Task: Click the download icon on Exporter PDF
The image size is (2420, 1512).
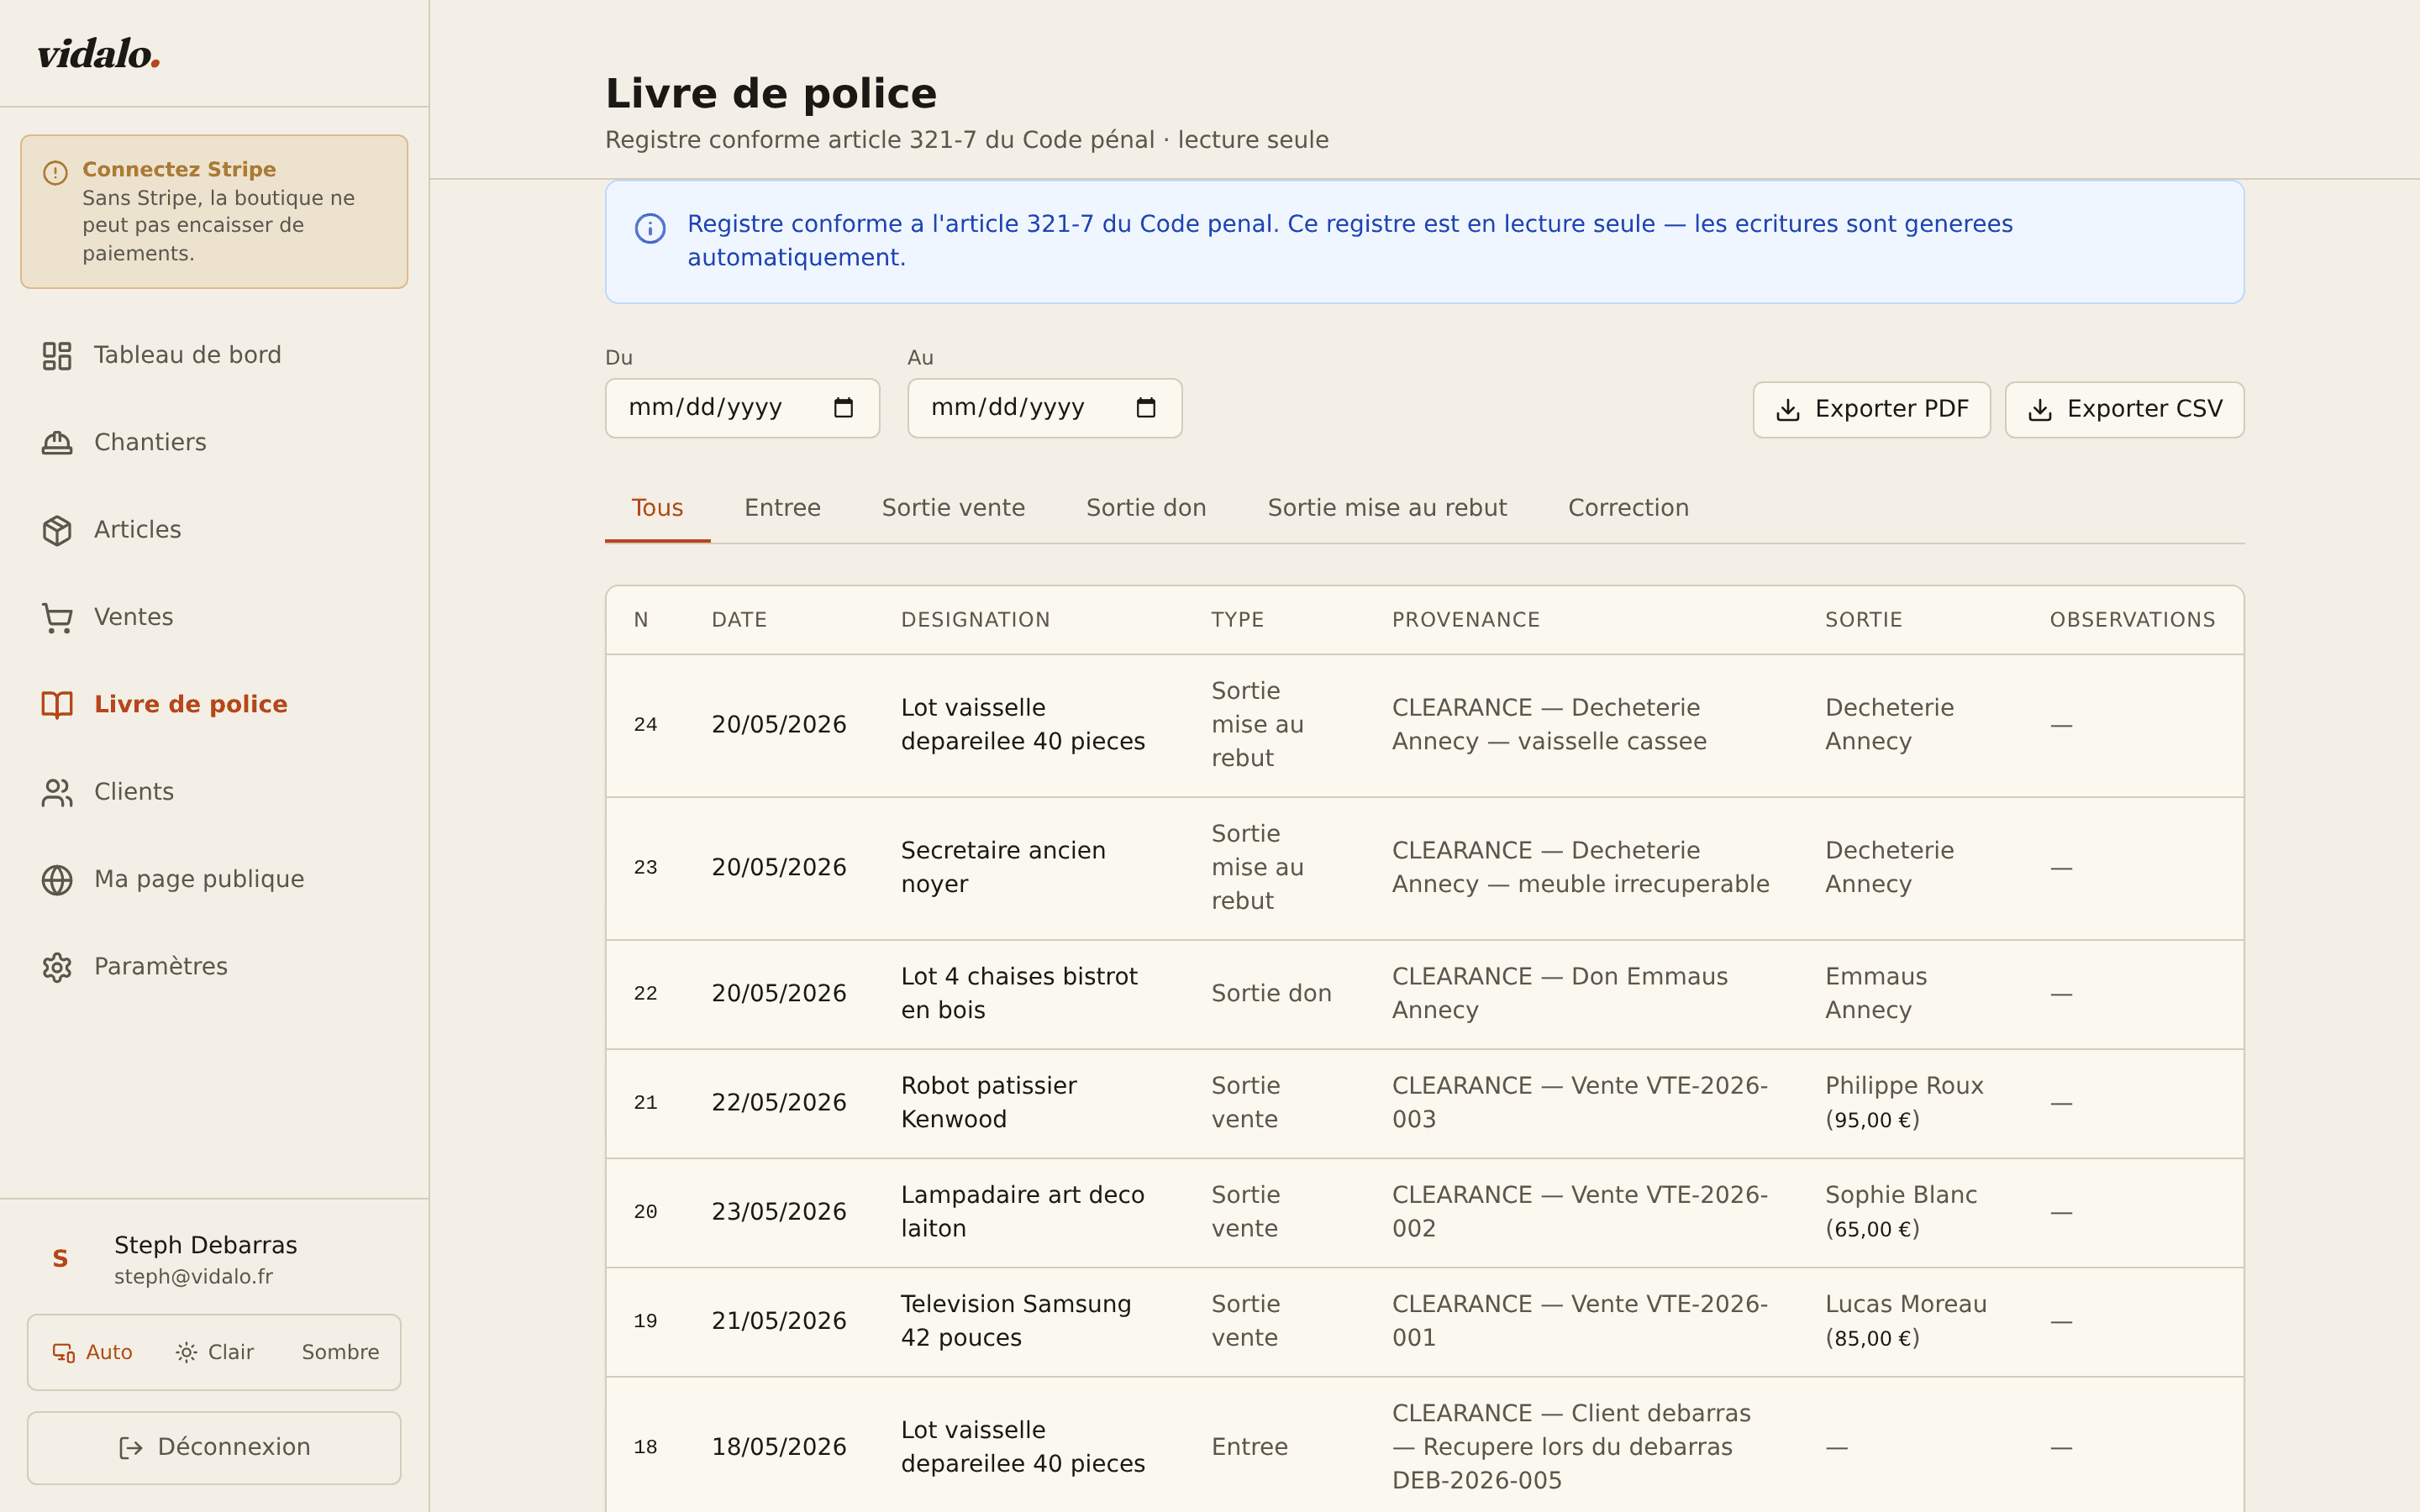Action: [x=1788, y=410]
